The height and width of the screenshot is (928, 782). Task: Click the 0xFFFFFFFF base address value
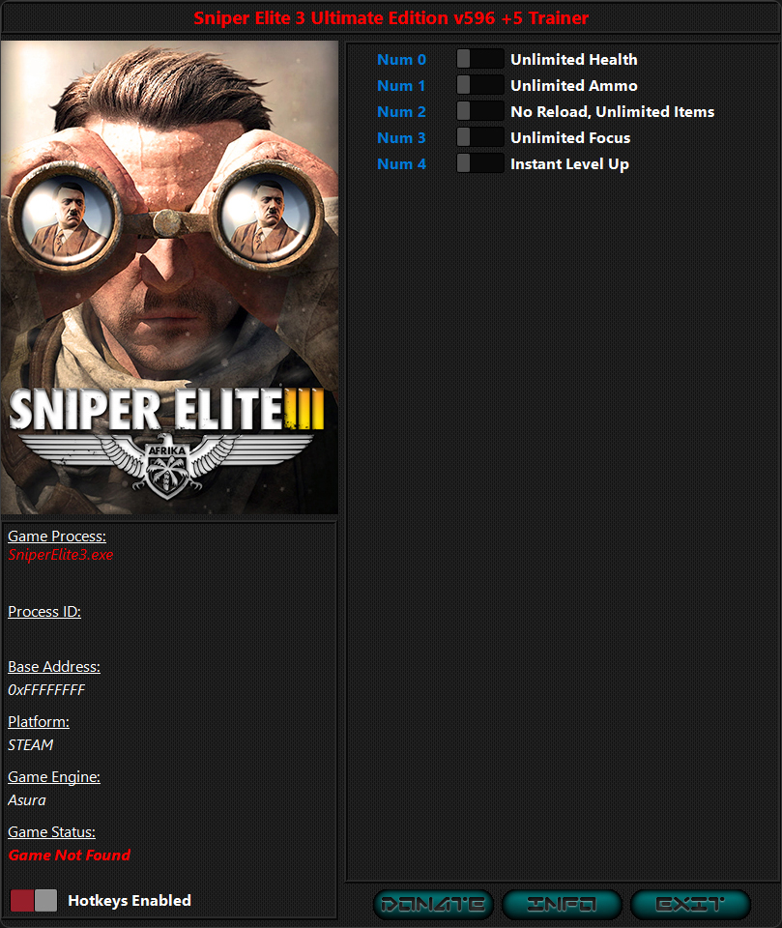[x=46, y=689]
